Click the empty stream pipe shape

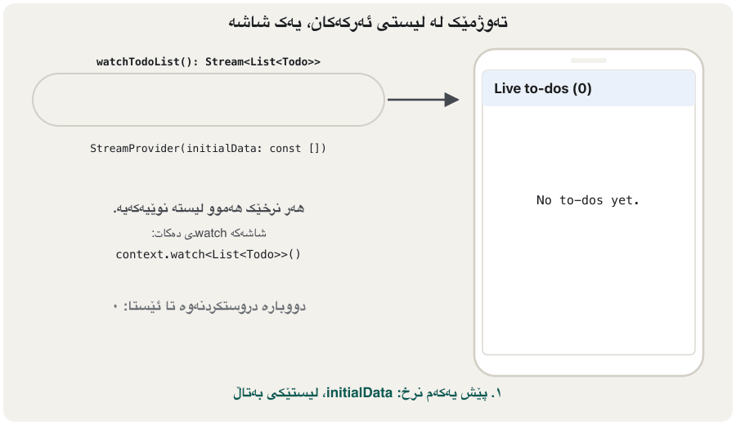click(x=209, y=100)
